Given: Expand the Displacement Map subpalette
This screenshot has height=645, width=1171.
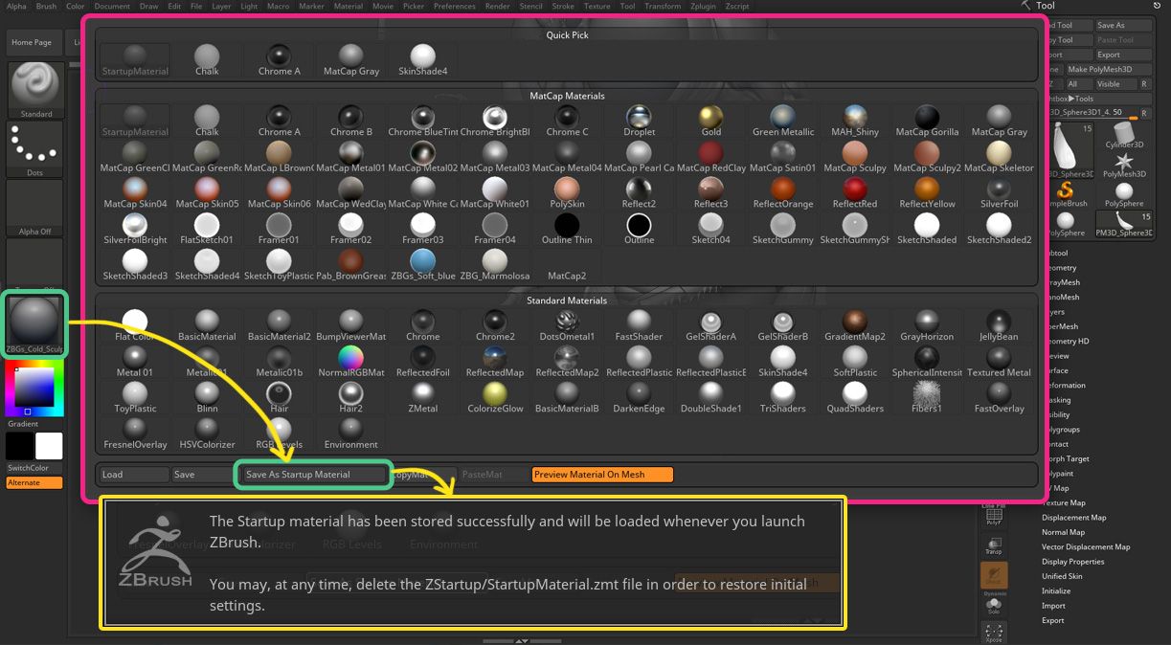Looking at the screenshot, I should pyautogui.click(x=1073, y=518).
